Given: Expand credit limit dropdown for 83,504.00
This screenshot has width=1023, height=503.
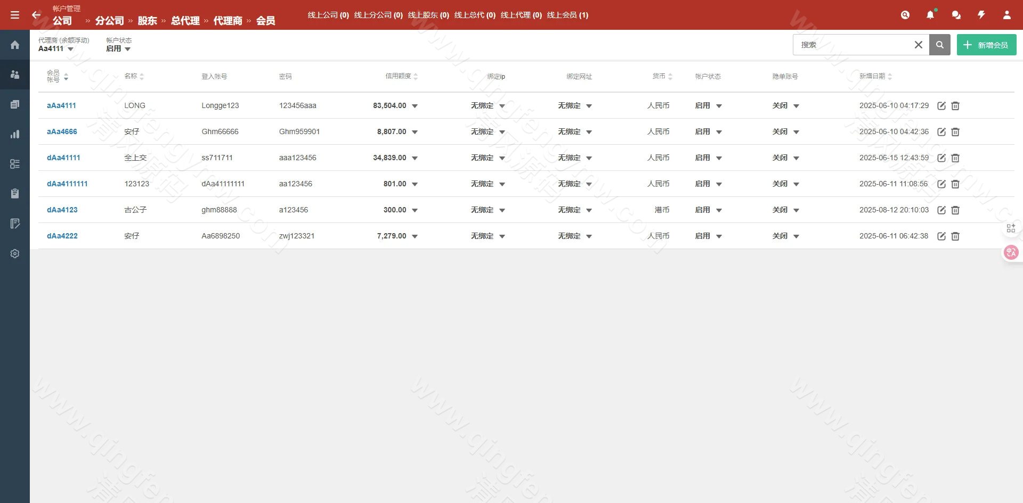Looking at the screenshot, I should 415,106.
